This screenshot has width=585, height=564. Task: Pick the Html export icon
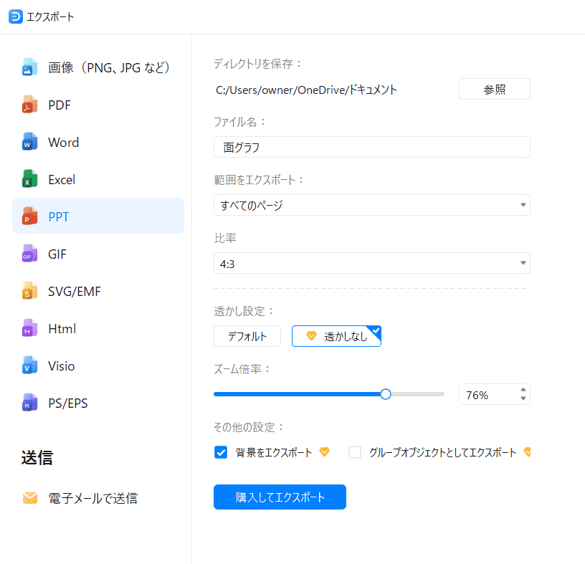pyautogui.click(x=29, y=329)
